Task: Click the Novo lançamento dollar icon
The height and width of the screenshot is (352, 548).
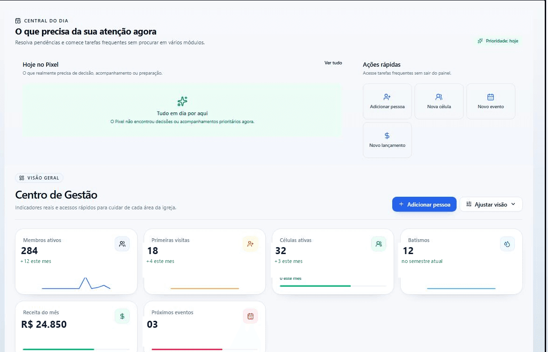Action: click(387, 136)
